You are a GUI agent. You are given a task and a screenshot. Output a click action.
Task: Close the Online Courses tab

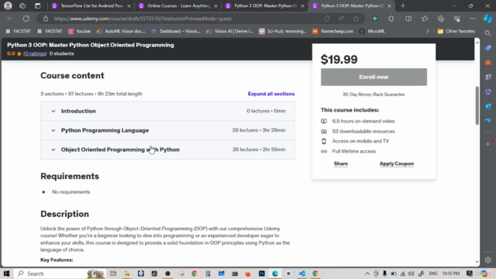(x=215, y=6)
